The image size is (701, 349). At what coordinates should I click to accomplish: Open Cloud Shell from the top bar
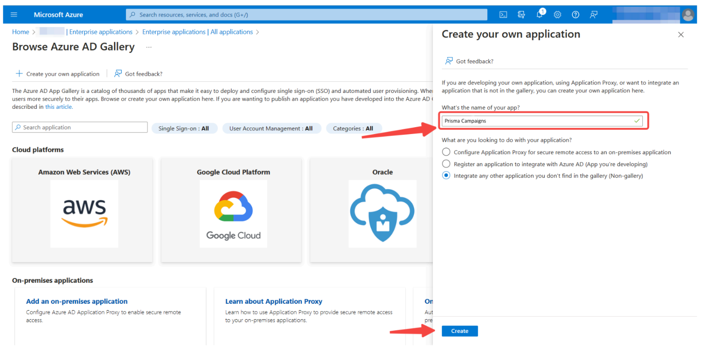(x=503, y=15)
